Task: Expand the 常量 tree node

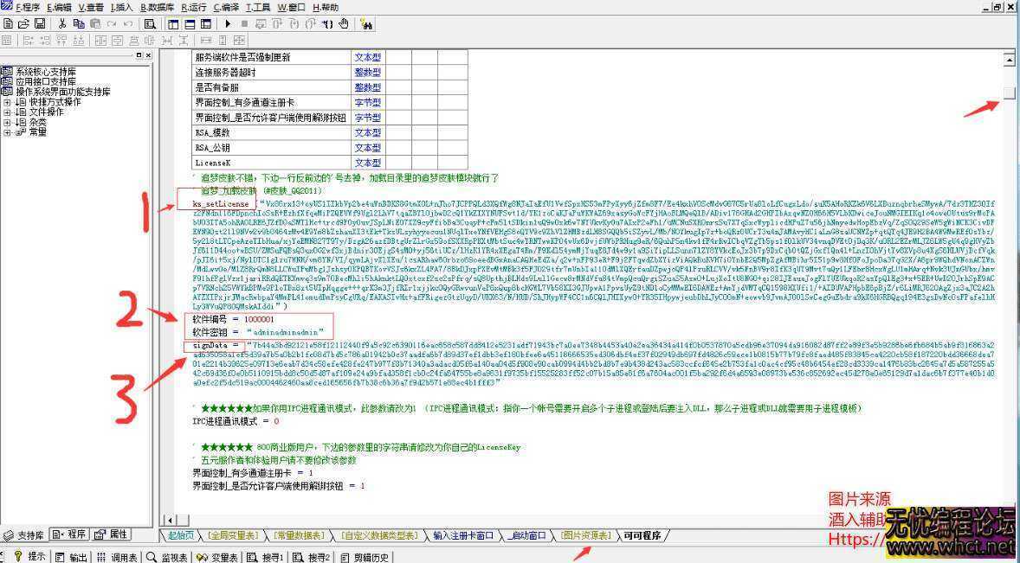Action: point(8,132)
